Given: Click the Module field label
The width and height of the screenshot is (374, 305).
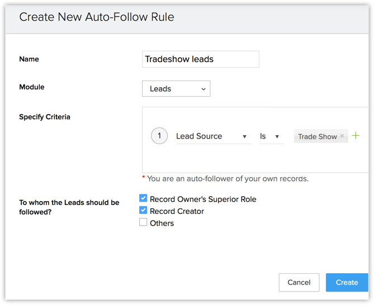Looking at the screenshot, I should coord(32,87).
